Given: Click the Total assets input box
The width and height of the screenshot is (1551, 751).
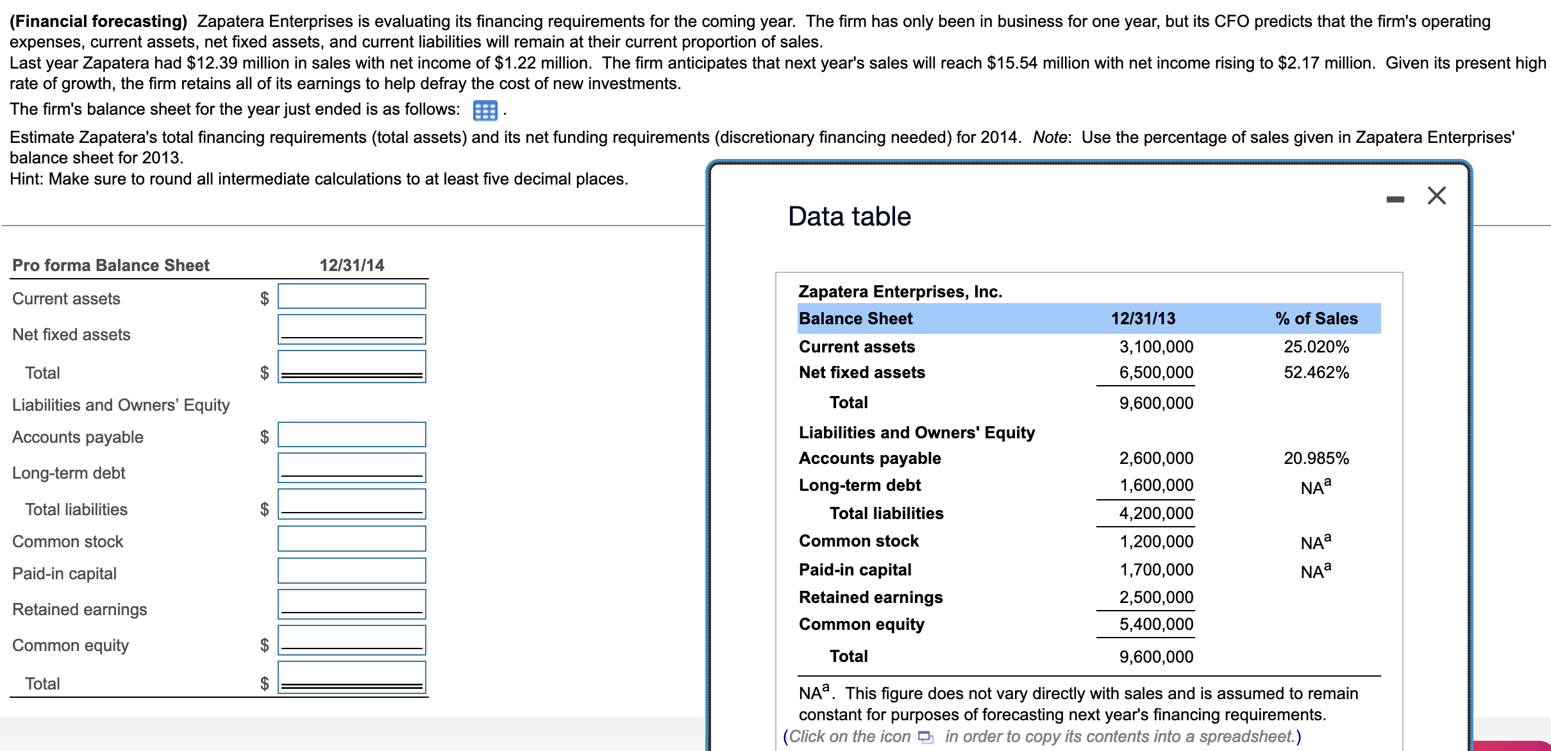Looking at the screenshot, I should pos(351,365).
